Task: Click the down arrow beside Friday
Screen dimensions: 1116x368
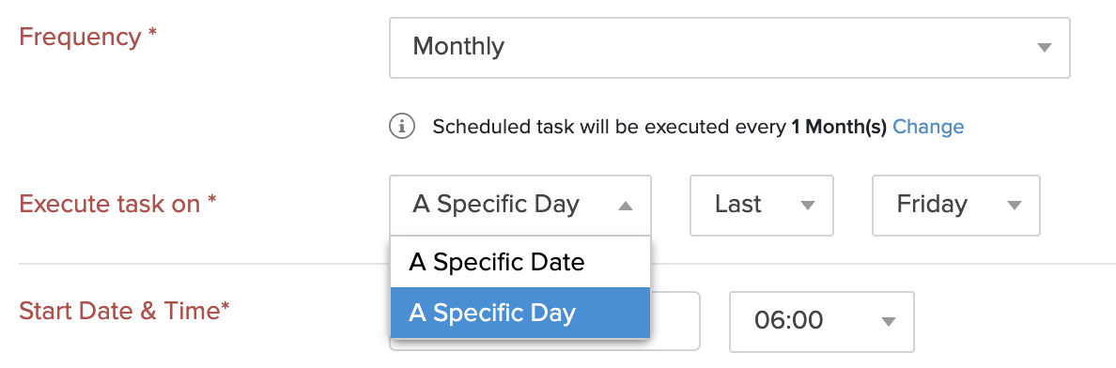Action: point(1015,206)
